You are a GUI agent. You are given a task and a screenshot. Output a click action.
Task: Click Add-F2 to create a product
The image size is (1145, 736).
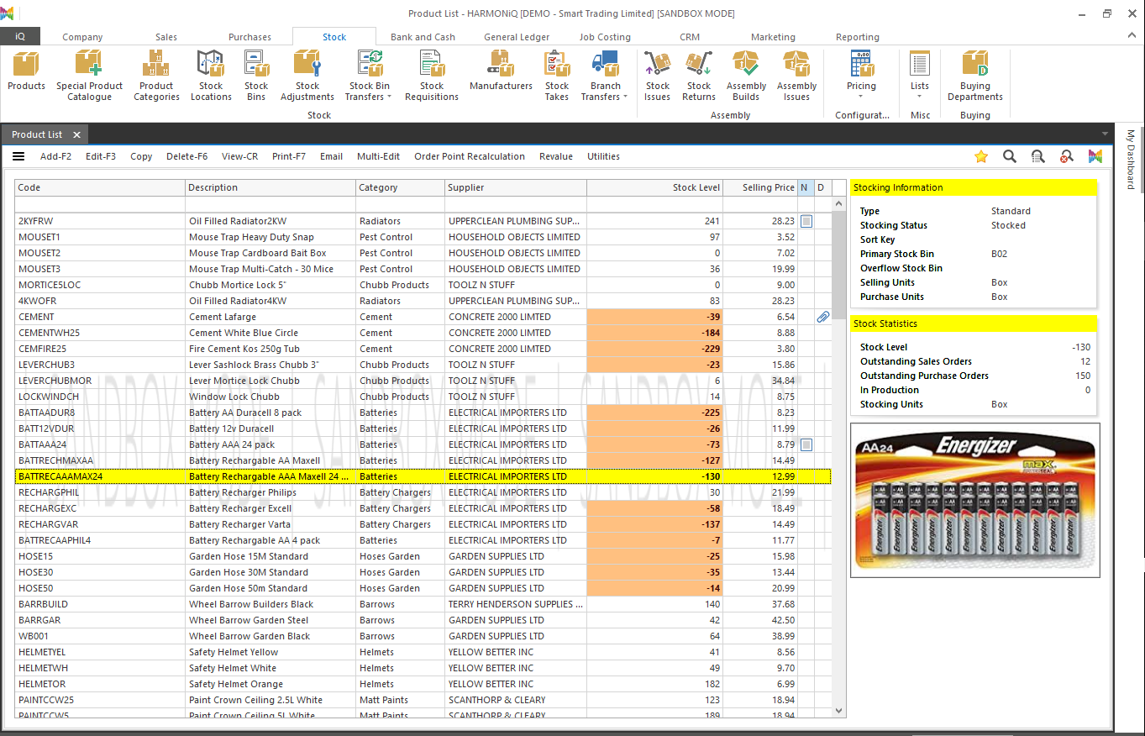tap(55, 156)
